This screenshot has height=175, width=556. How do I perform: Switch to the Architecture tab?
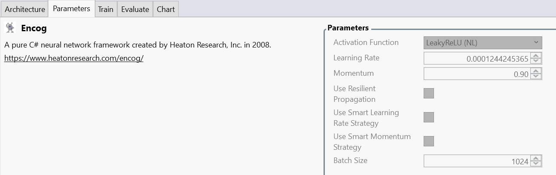[25, 9]
